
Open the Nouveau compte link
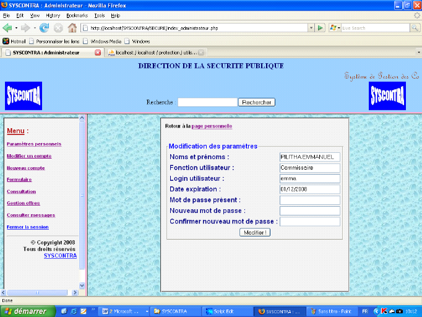click(x=26, y=168)
